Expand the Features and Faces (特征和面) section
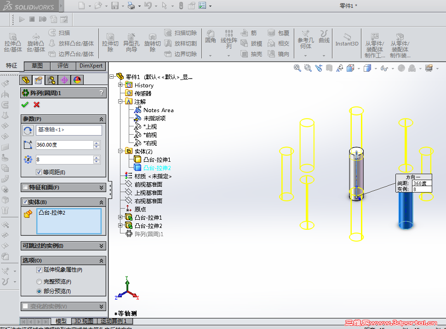Image resolution: width=446 pixels, height=329 pixels. pos(101,187)
